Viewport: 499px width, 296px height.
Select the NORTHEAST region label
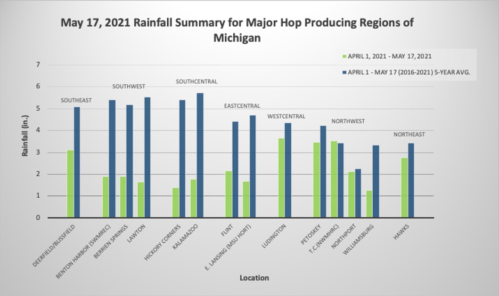409,135
